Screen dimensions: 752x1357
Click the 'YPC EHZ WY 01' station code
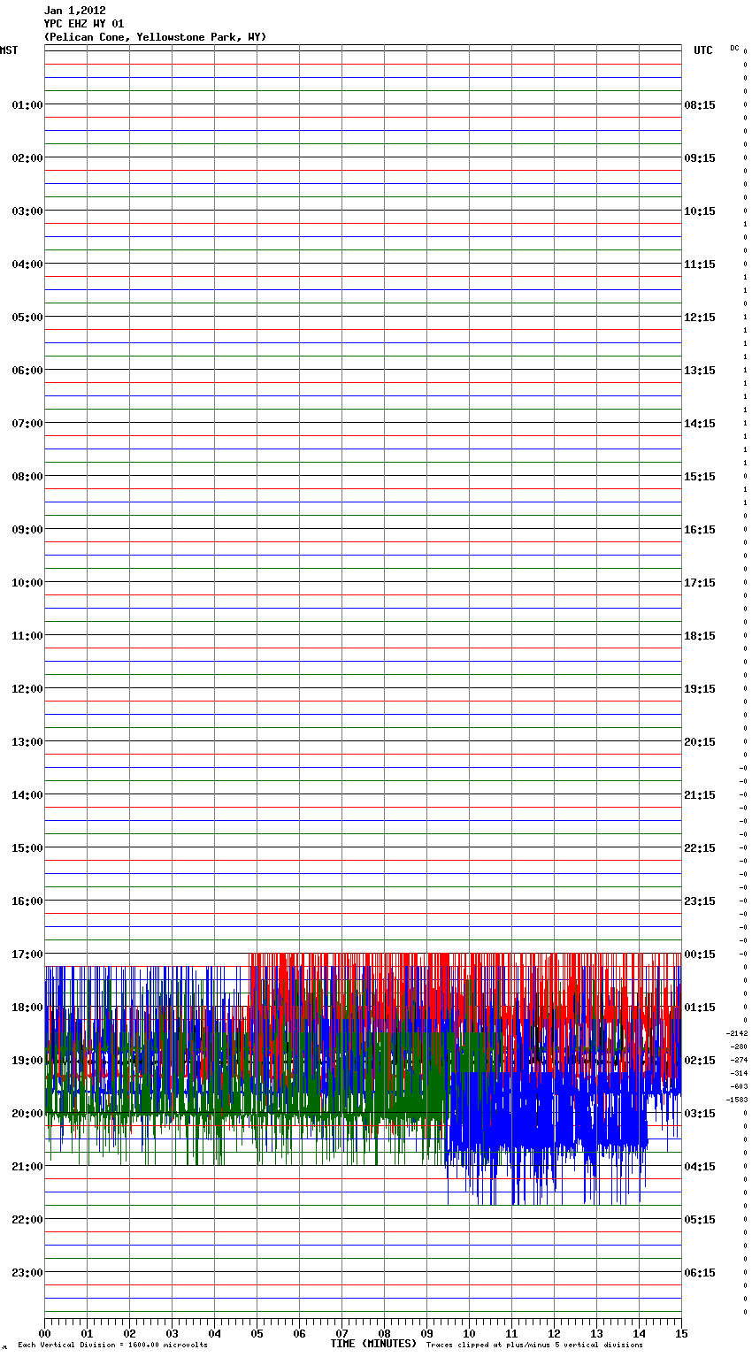tap(84, 24)
